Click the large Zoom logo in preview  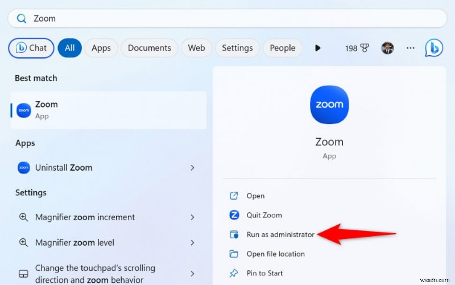pyautogui.click(x=329, y=105)
